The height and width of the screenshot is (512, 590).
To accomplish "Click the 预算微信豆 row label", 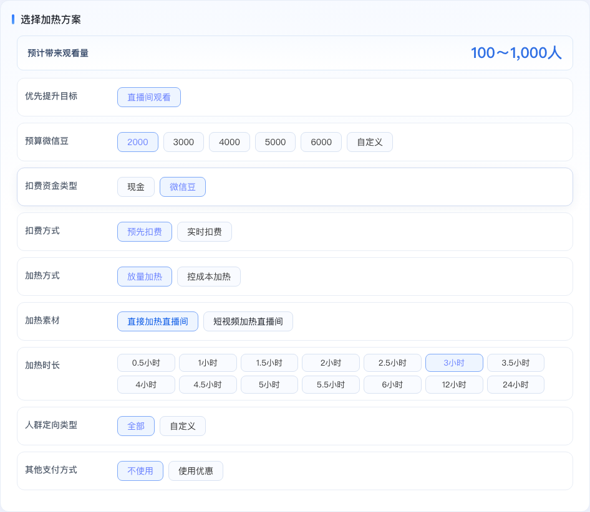I will (x=47, y=141).
